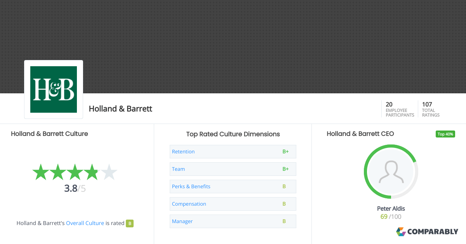The height and width of the screenshot is (244, 466).
Task: Click the 20 Employee Participants stat
Action: [x=400, y=109]
